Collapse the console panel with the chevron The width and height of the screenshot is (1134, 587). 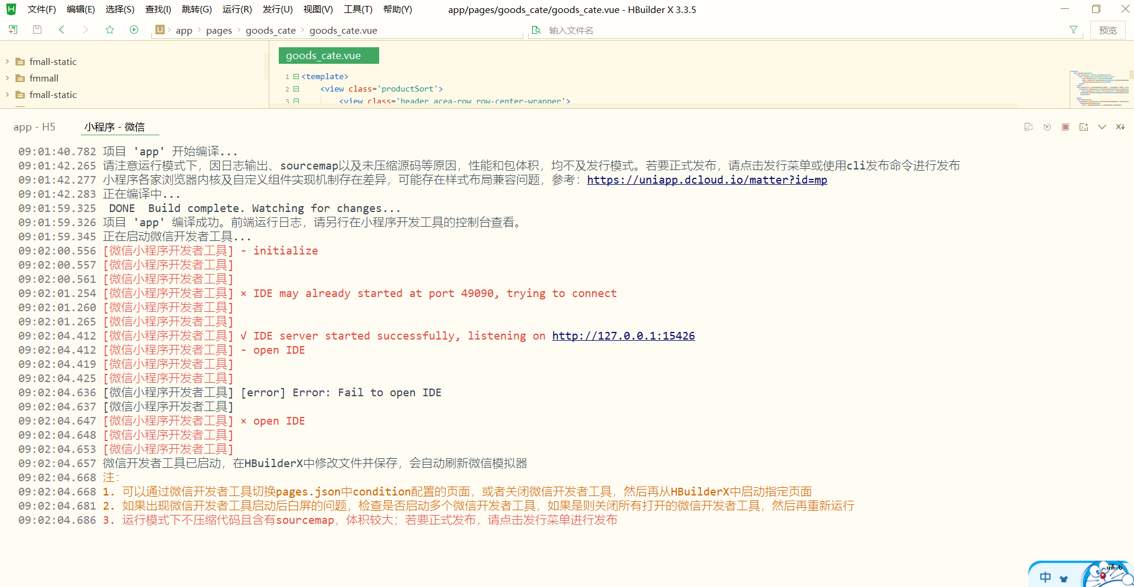click(1102, 127)
